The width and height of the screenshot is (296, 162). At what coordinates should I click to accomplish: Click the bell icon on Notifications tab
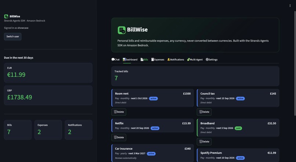(169, 59)
